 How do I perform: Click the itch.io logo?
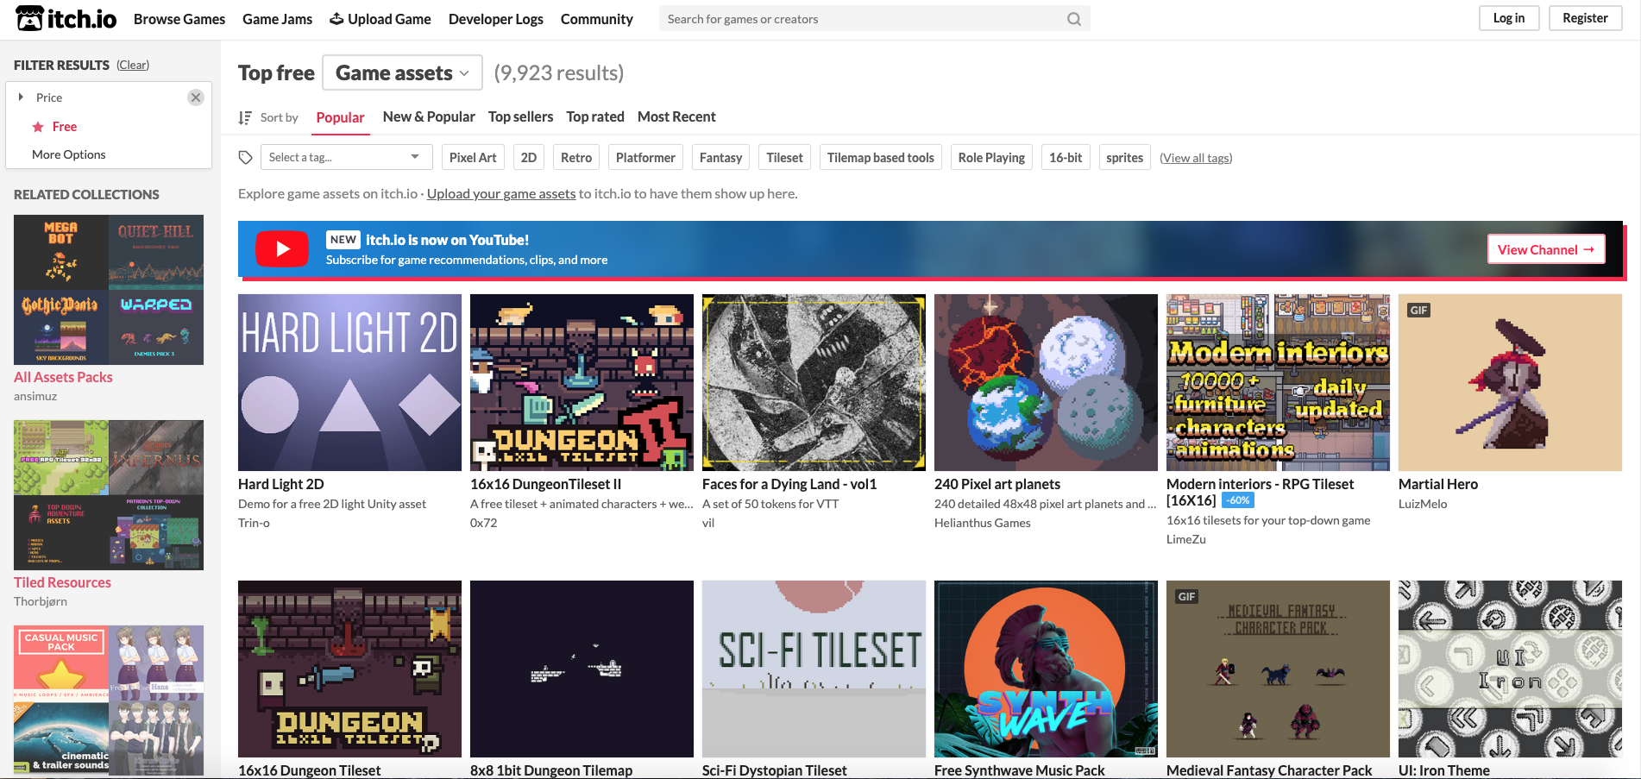[66, 18]
